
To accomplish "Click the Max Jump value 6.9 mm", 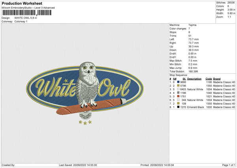I will pos(193,68).
